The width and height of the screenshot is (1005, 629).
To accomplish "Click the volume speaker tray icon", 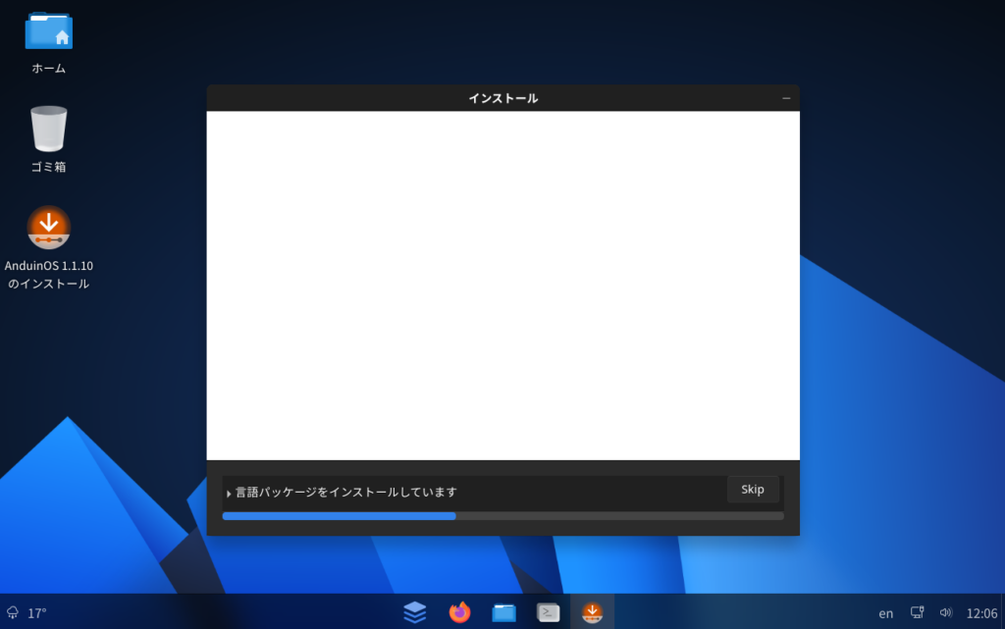I will [x=945, y=612].
